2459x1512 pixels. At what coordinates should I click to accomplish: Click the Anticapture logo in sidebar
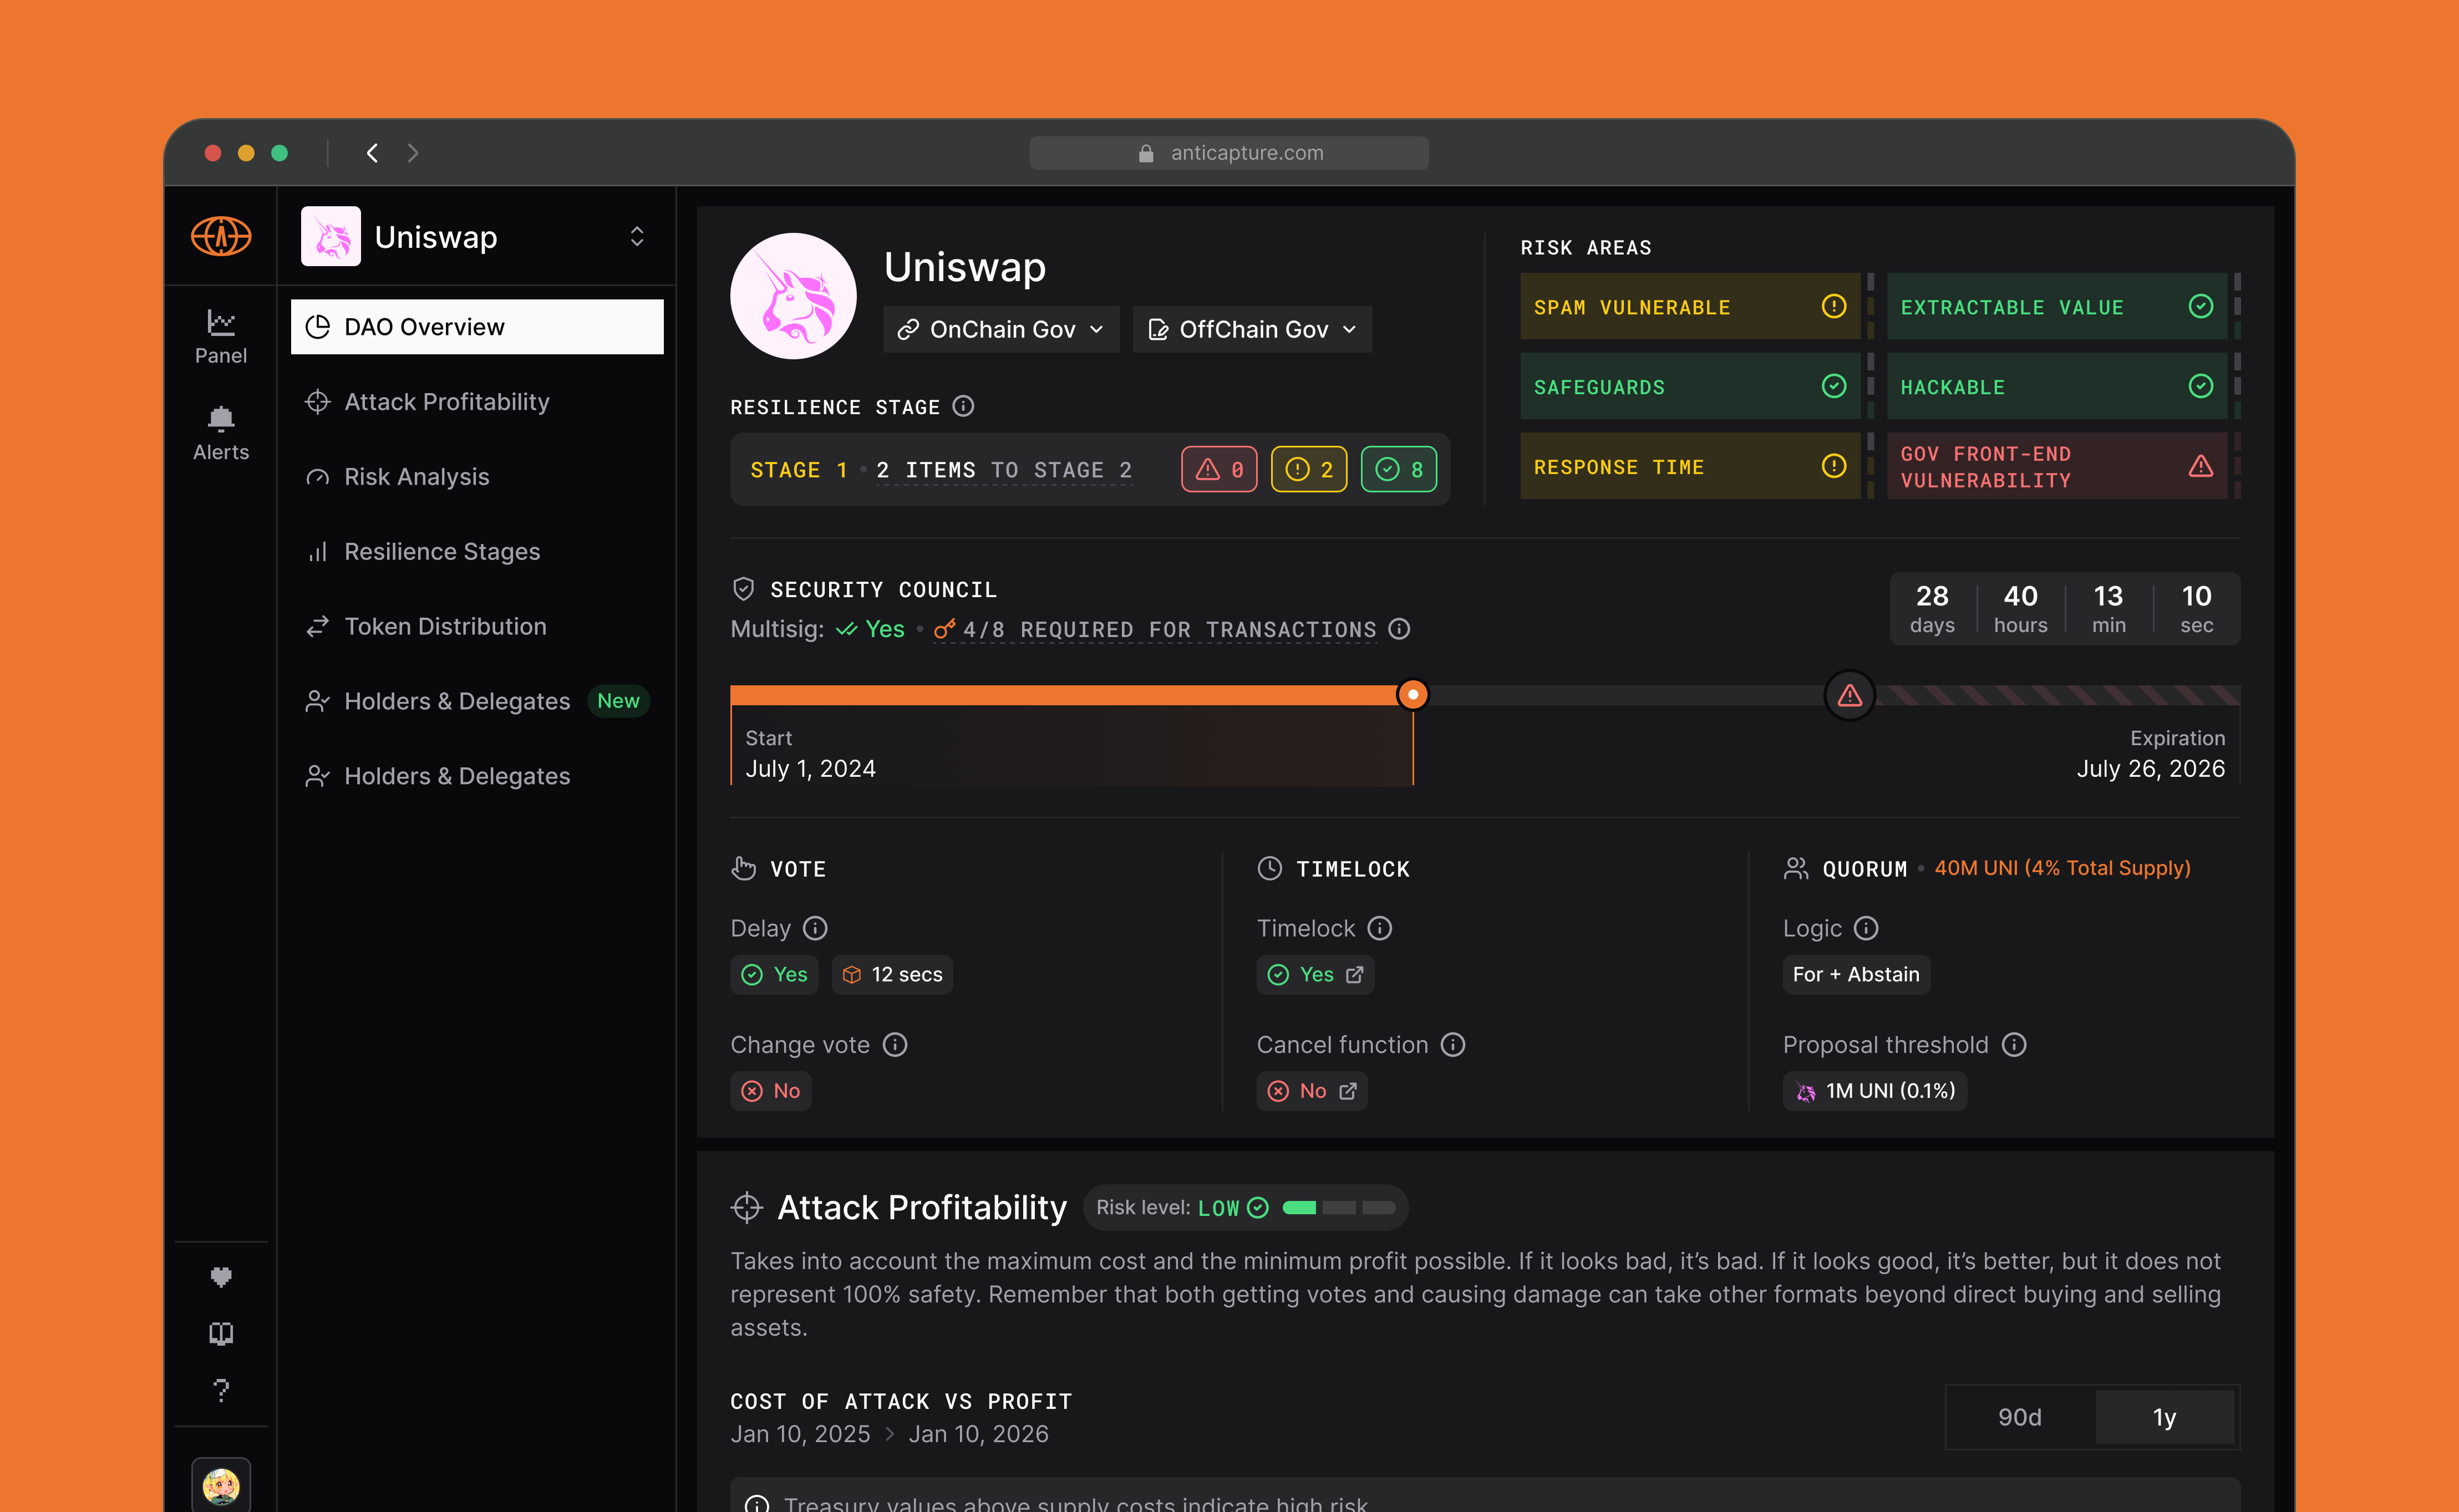pyautogui.click(x=221, y=237)
